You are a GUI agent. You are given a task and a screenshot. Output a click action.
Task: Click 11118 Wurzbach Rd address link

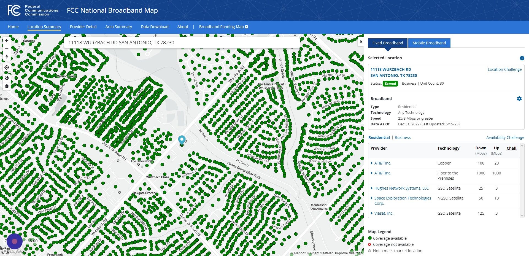[394, 72]
